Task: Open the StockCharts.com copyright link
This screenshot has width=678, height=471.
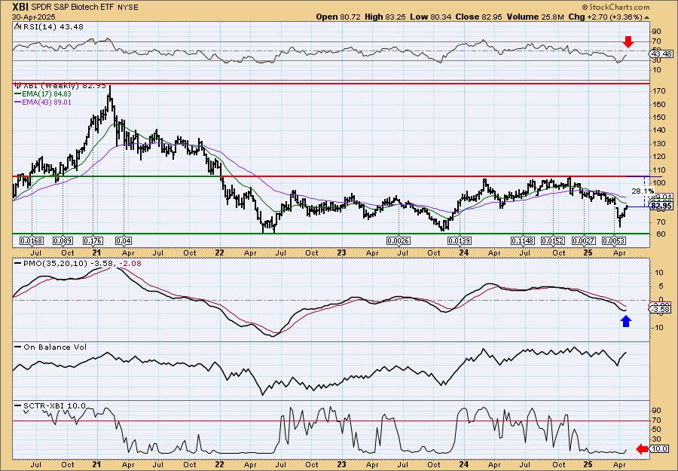Action: [x=615, y=7]
